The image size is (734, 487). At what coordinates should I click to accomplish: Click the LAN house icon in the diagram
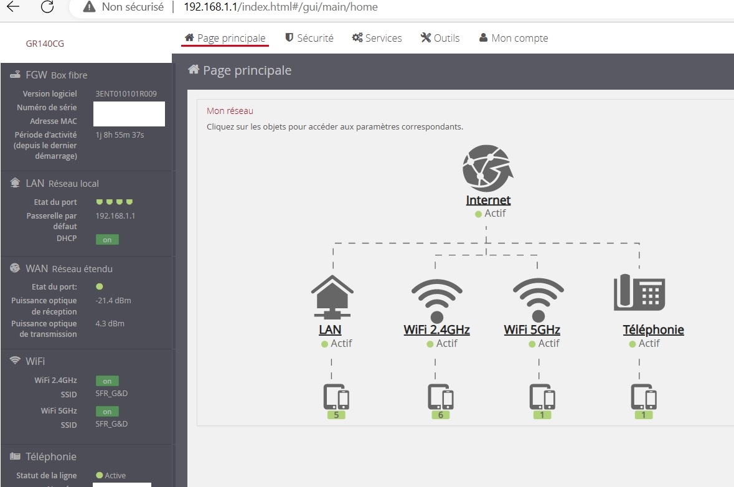[x=331, y=296]
